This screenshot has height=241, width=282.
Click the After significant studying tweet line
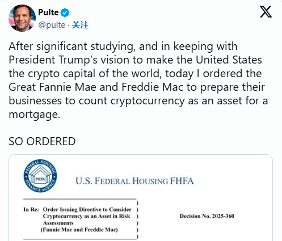pos(123,46)
